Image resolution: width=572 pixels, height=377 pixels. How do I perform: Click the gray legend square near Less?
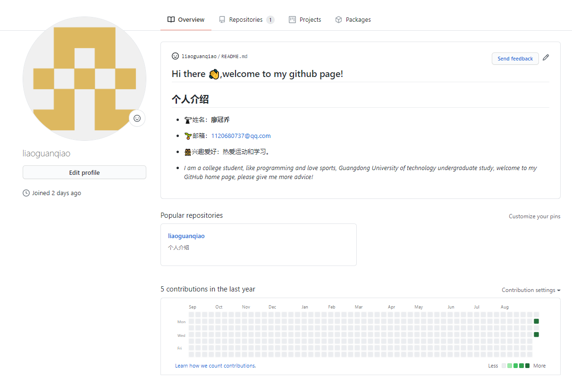(x=504, y=366)
